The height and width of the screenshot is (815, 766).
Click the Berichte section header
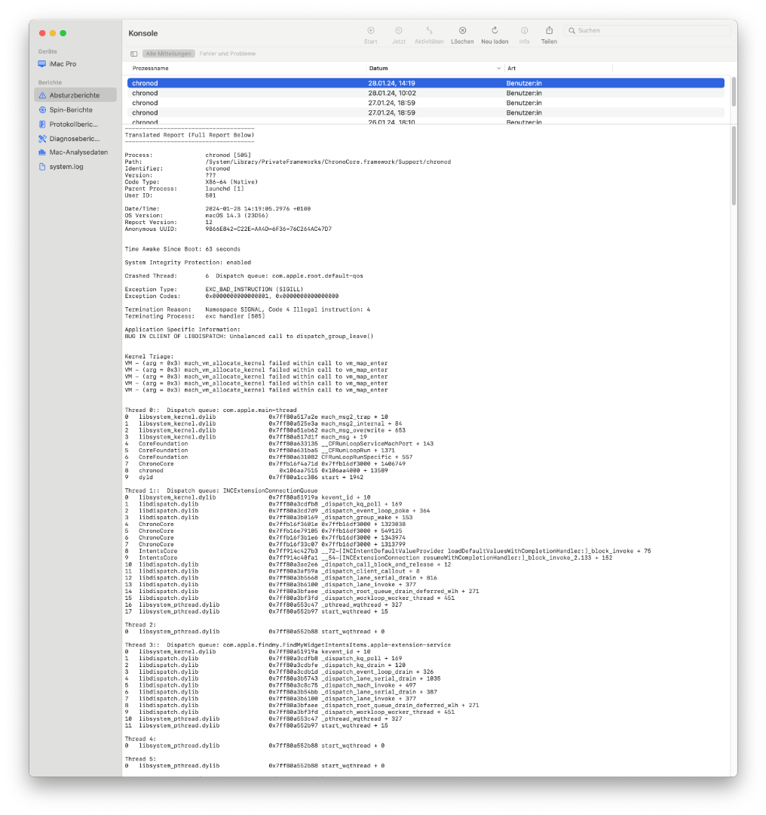pos(50,83)
